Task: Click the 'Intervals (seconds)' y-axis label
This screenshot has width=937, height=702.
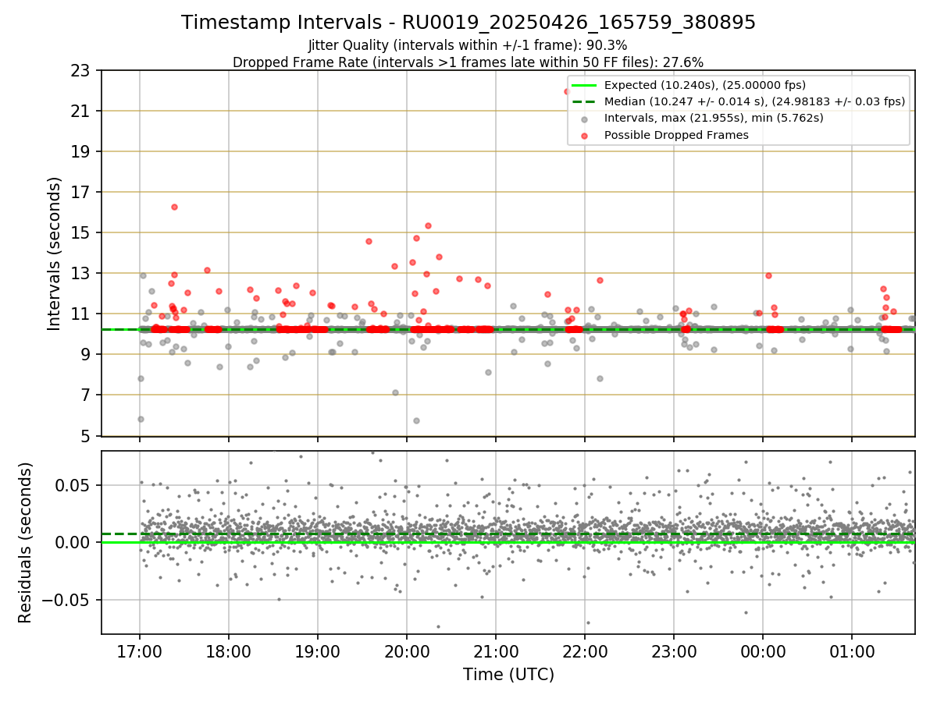Action: coord(55,253)
